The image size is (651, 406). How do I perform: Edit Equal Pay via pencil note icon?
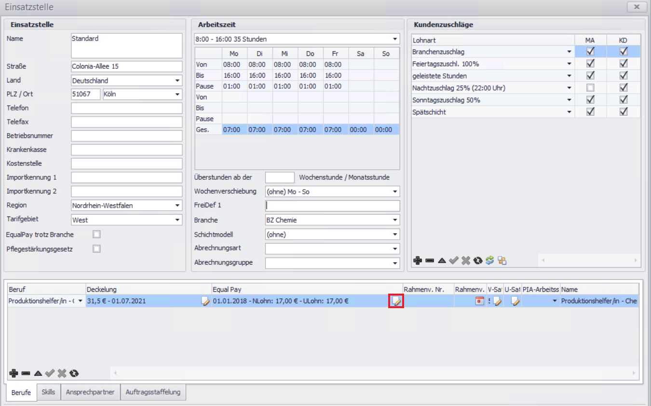(x=396, y=301)
